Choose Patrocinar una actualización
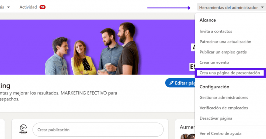This screenshot has width=266, height=139. coord(225,42)
